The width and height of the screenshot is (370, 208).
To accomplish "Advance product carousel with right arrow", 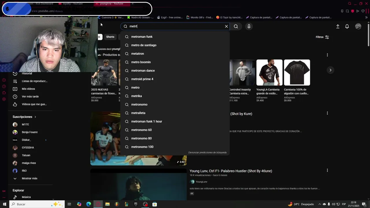I will (330, 70).
